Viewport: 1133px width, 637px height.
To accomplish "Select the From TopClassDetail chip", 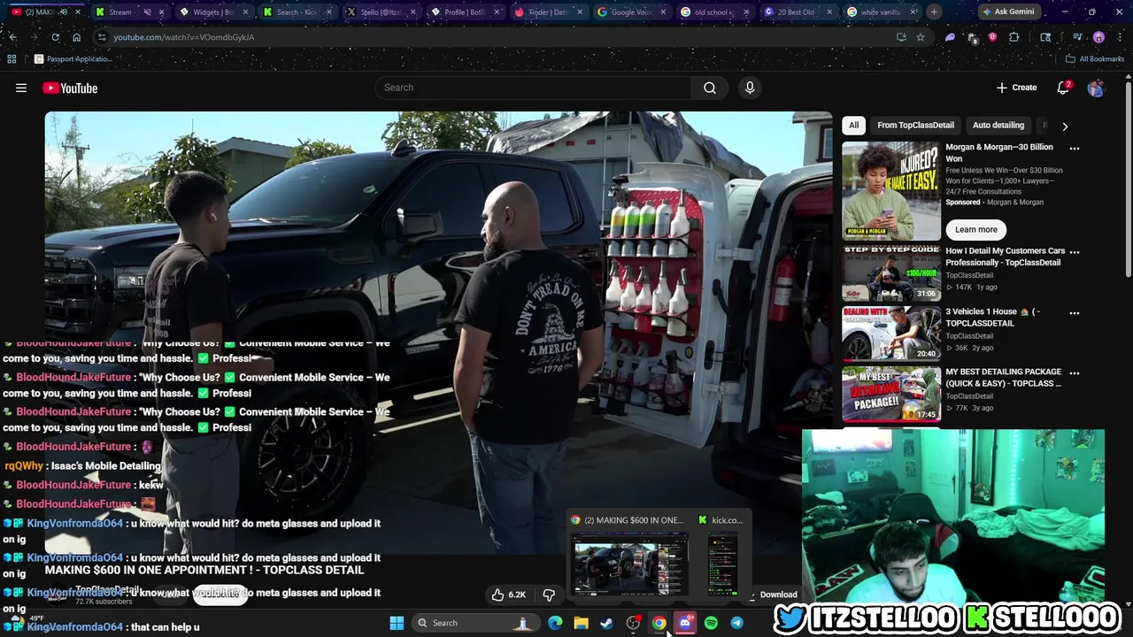I will click(x=915, y=126).
